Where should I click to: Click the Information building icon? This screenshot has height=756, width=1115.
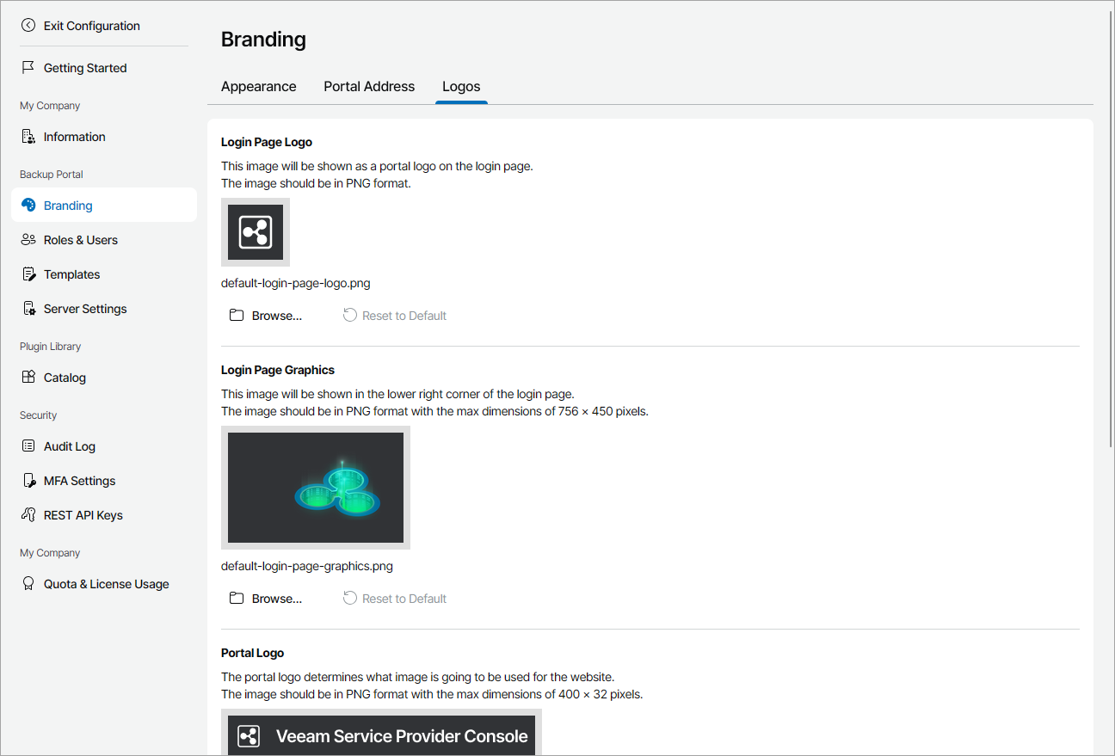pos(28,137)
